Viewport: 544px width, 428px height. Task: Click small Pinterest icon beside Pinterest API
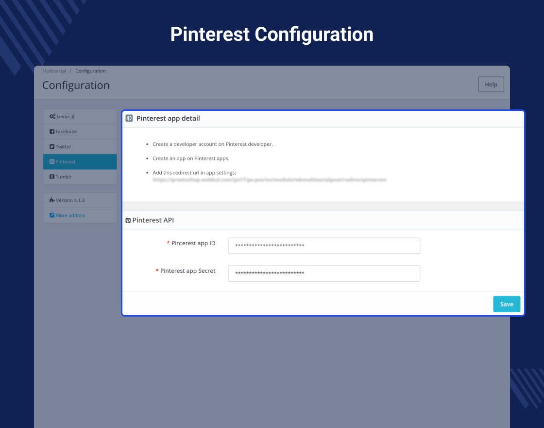128,220
